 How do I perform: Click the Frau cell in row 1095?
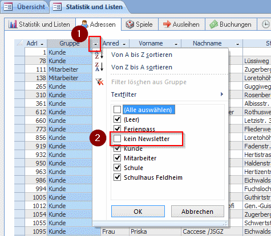click(115, 231)
